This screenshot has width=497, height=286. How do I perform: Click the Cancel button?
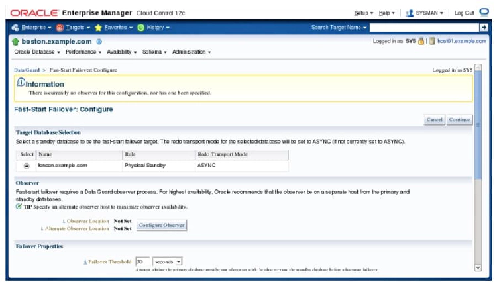[434, 120]
